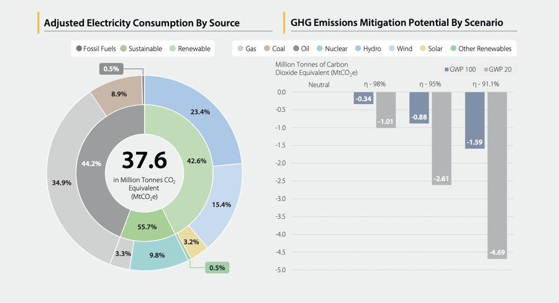Click the Gas legend item
Viewport: 559px width, 303px height.
click(247, 48)
